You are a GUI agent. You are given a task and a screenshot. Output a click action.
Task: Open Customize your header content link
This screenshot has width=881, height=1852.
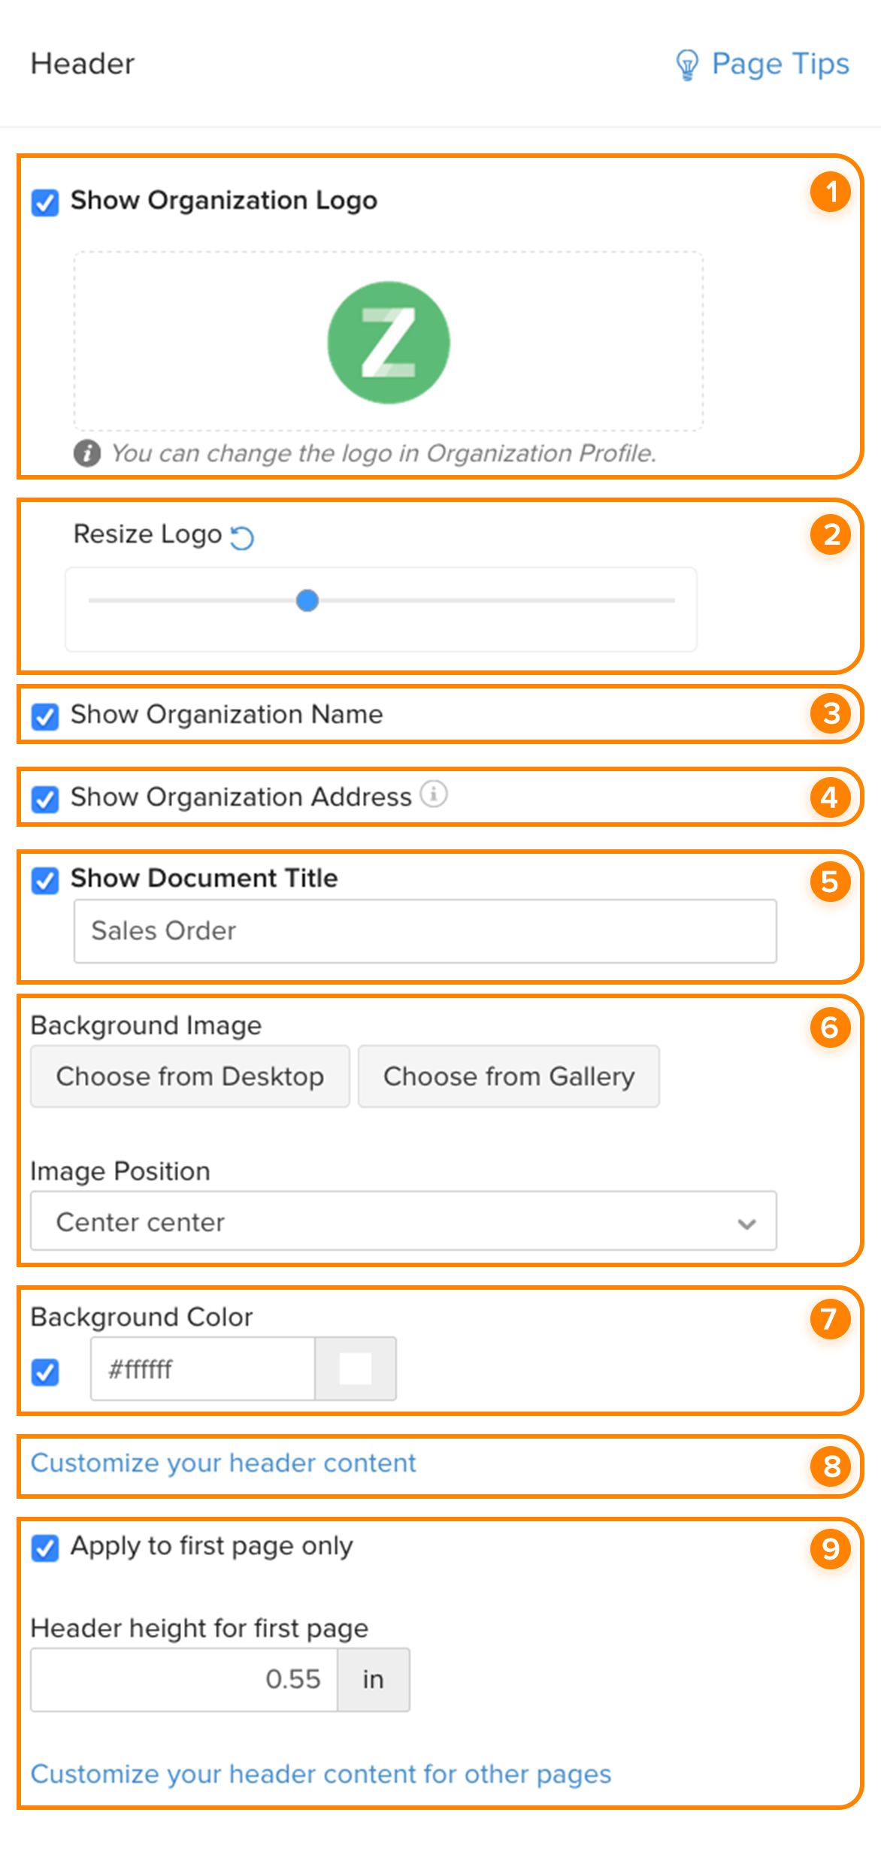pyautogui.click(x=223, y=1463)
